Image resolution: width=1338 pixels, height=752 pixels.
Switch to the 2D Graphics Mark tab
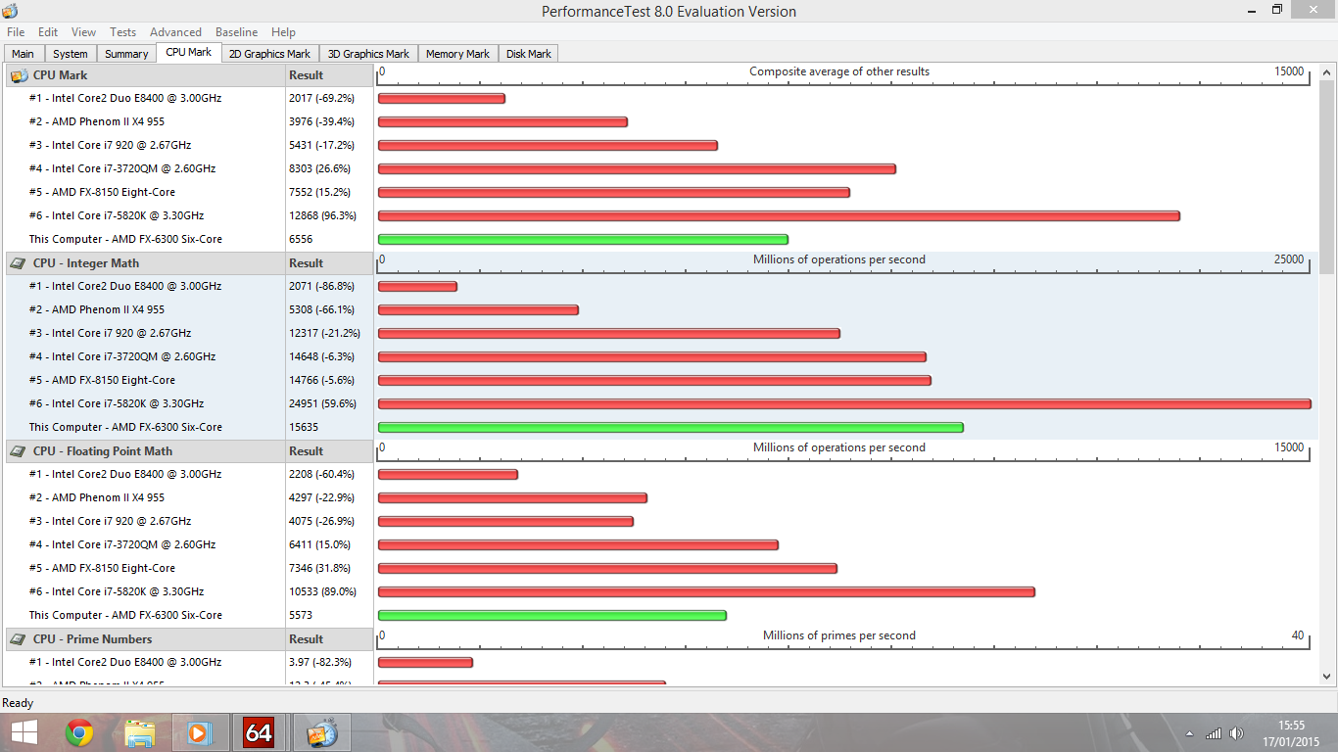(x=269, y=54)
